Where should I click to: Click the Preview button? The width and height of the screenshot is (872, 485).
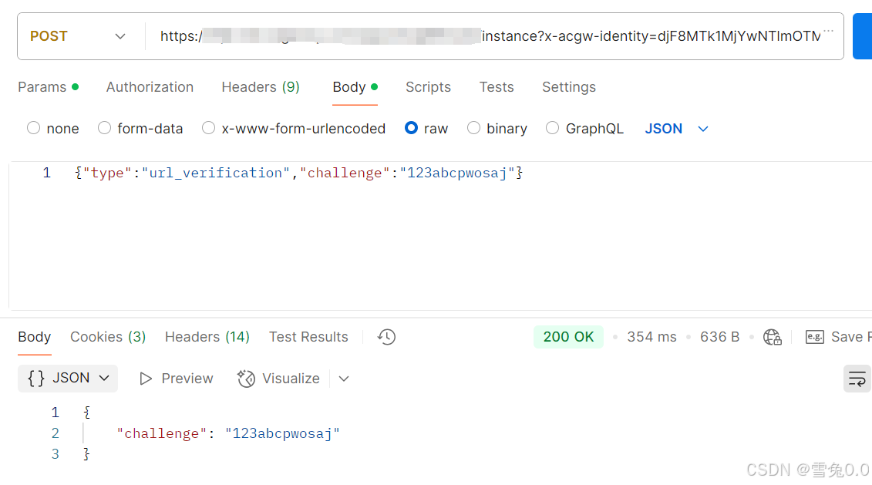pyautogui.click(x=177, y=379)
